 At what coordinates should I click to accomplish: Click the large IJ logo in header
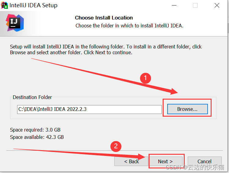coord(15,23)
